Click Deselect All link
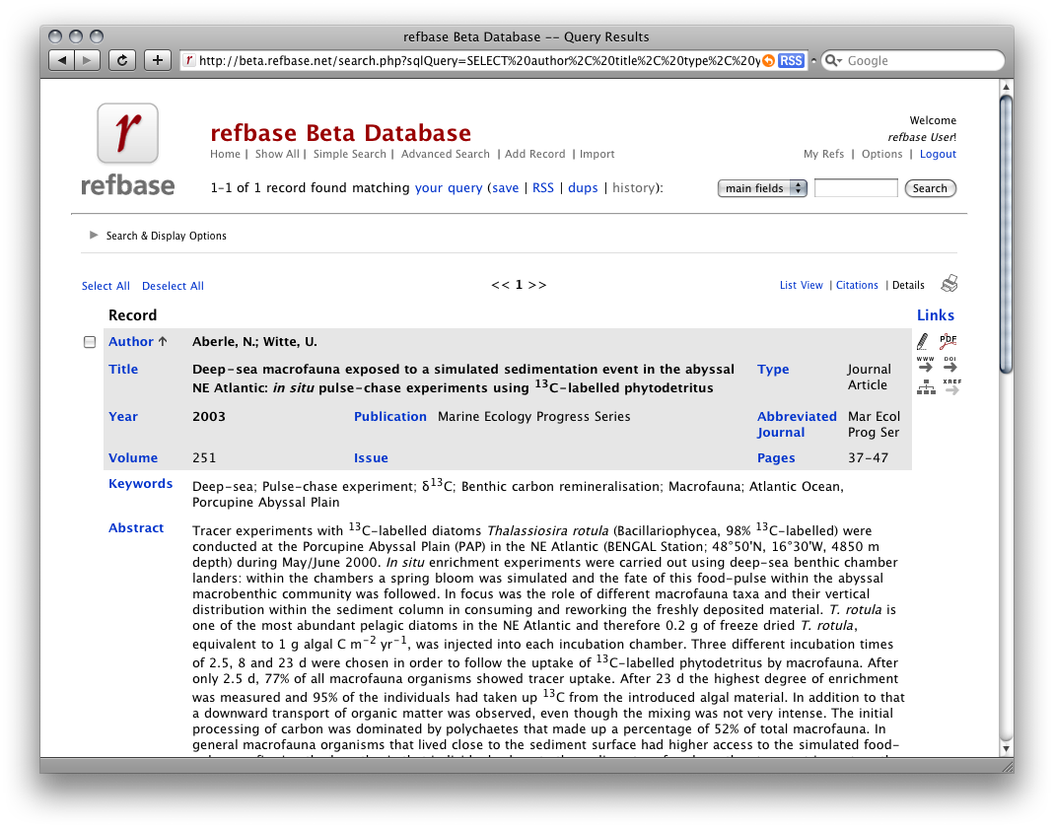This screenshot has width=1054, height=828. coord(173,286)
